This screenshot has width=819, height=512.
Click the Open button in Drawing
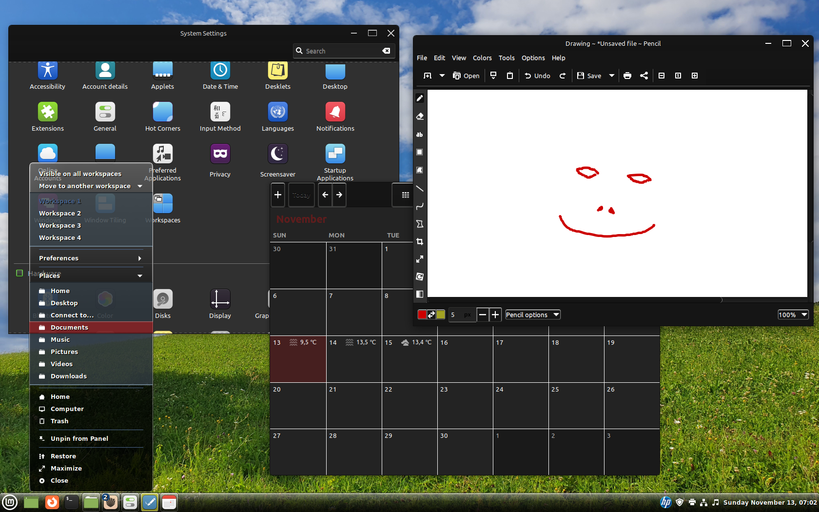[x=466, y=76]
